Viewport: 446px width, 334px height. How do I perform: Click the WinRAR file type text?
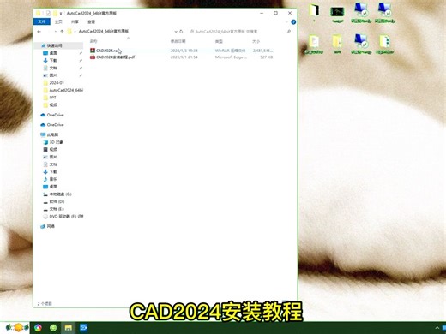pyautogui.click(x=230, y=51)
